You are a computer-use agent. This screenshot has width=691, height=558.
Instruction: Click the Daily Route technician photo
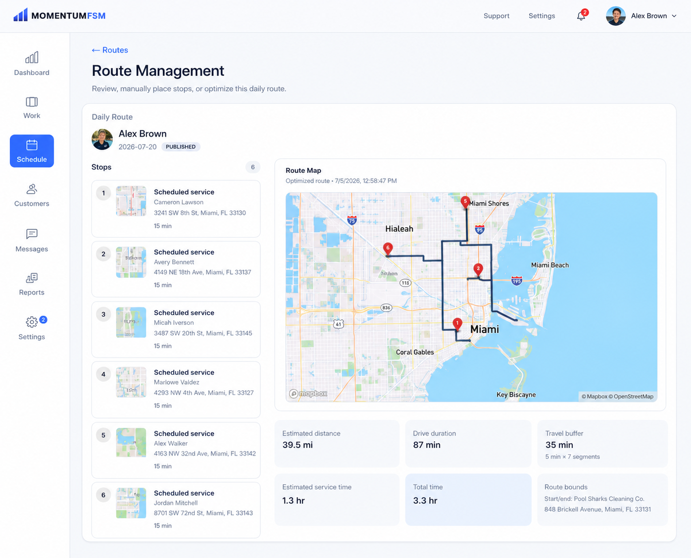[x=102, y=139]
